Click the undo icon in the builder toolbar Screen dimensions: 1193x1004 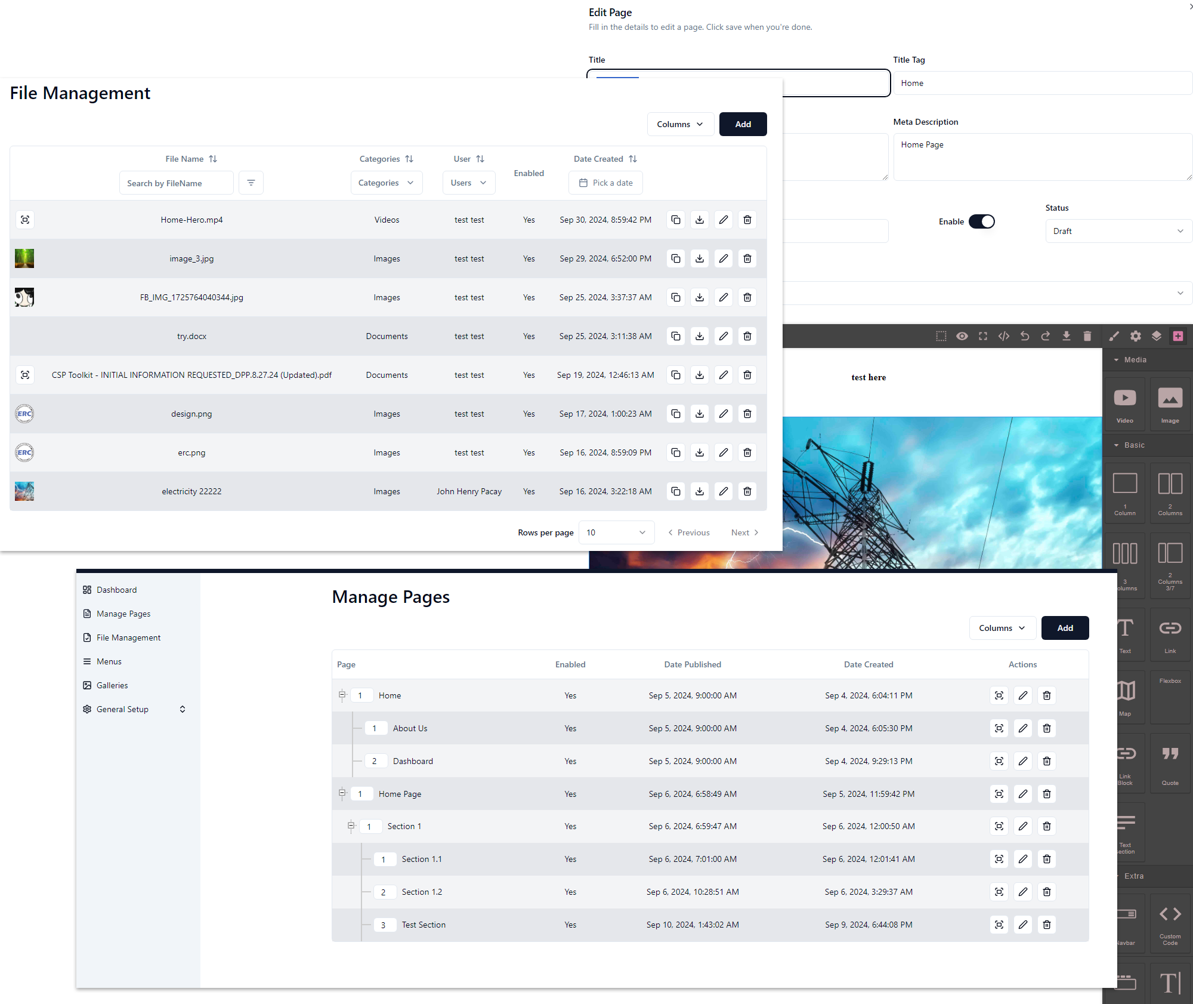point(1025,336)
